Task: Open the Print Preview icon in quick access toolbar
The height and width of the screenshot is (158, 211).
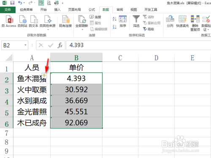Action: pyautogui.click(x=49, y=3)
